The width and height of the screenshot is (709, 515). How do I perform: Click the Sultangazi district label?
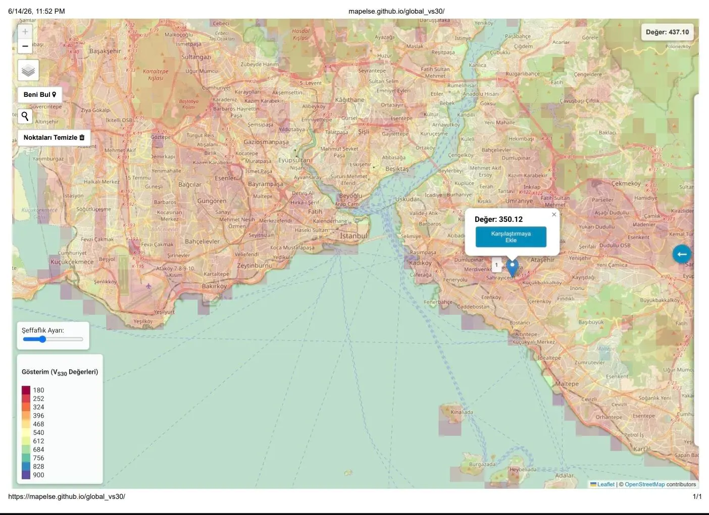(x=196, y=57)
